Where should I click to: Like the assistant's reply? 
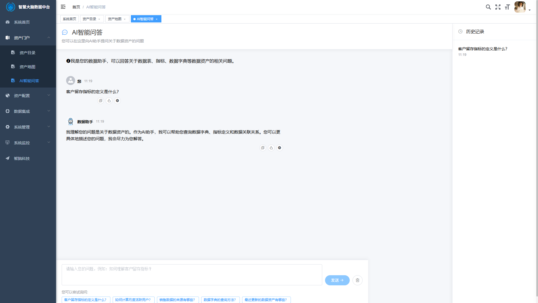coord(271,148)
